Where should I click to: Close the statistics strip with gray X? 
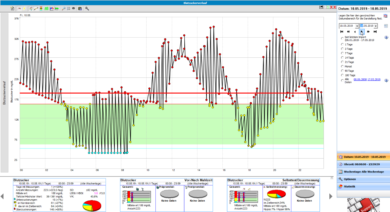pyautogui.click(x=332, y=178)
